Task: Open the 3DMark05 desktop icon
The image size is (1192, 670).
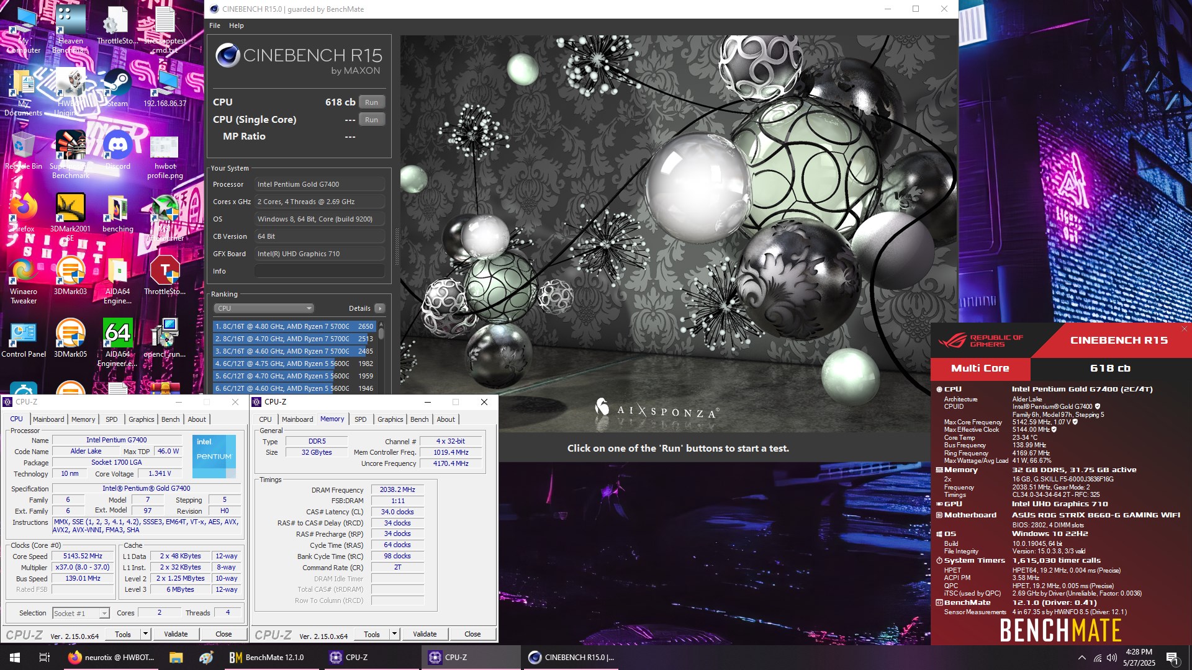Action: [70, 339]
